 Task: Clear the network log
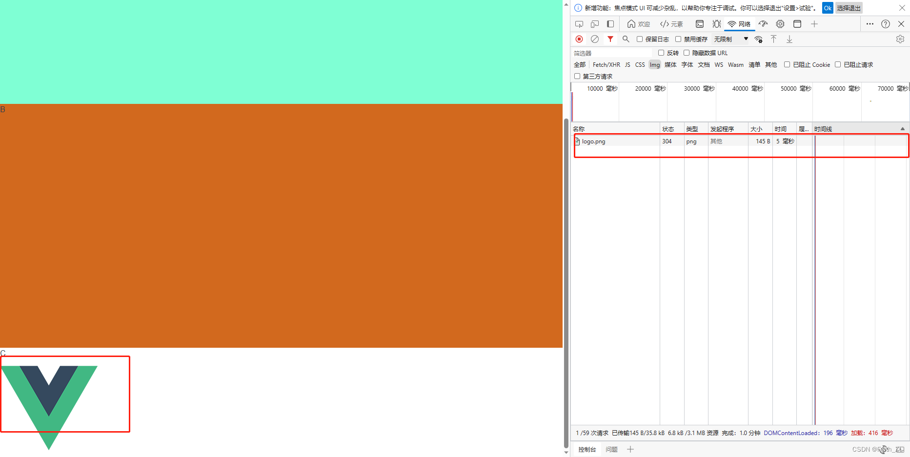(595, 39)
